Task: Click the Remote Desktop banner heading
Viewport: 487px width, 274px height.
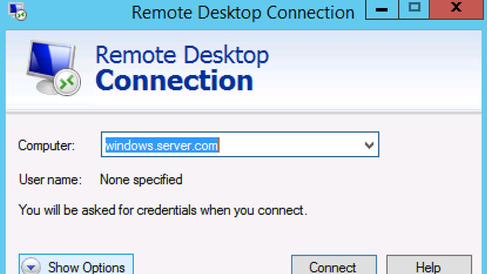Action: [182, 55]
